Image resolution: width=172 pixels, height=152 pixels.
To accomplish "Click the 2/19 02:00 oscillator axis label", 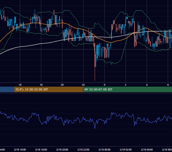I will 126,149.
